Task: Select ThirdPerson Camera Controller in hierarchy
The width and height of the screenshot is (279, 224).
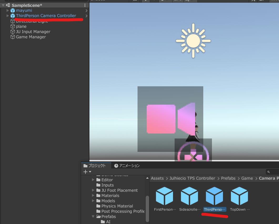Action: (x=46, y=16)
